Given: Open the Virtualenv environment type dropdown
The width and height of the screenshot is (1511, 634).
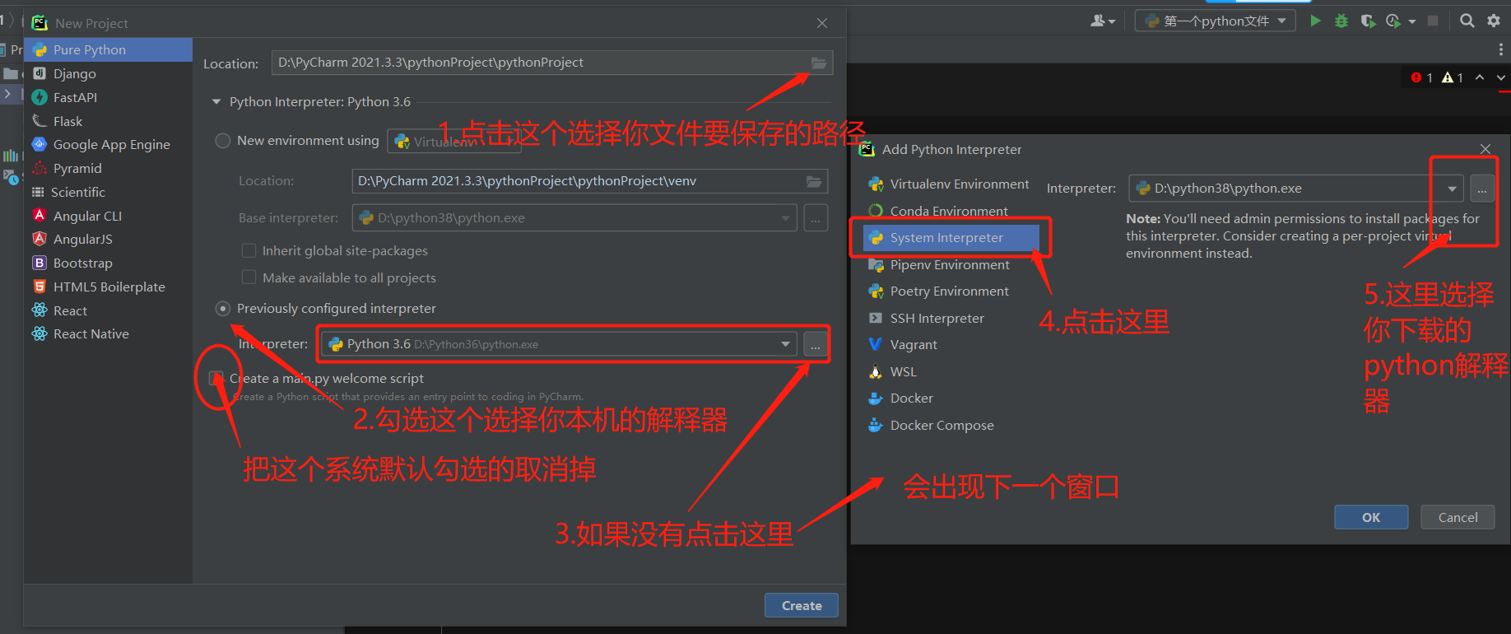Looking at the screenshot, I should tap(453, 142).
